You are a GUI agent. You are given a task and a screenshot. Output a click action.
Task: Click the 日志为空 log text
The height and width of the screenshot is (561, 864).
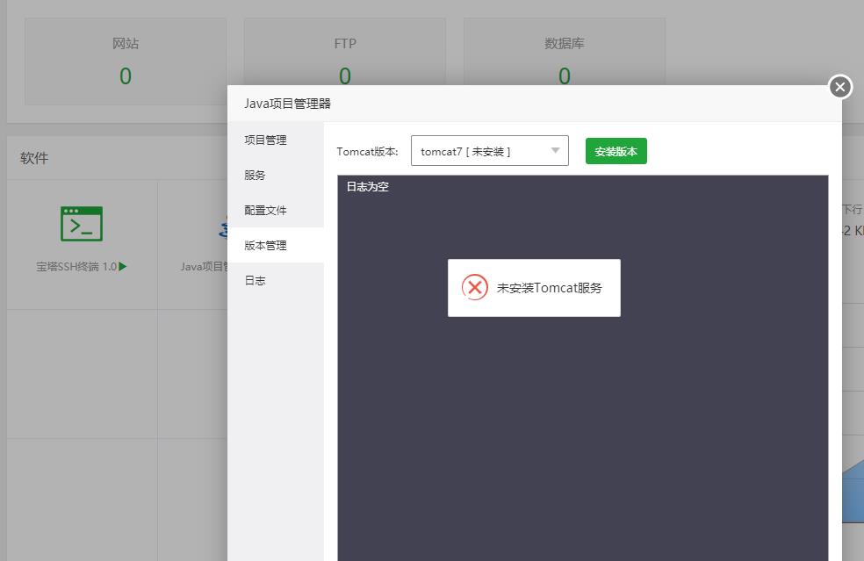(x=368, y=187)
